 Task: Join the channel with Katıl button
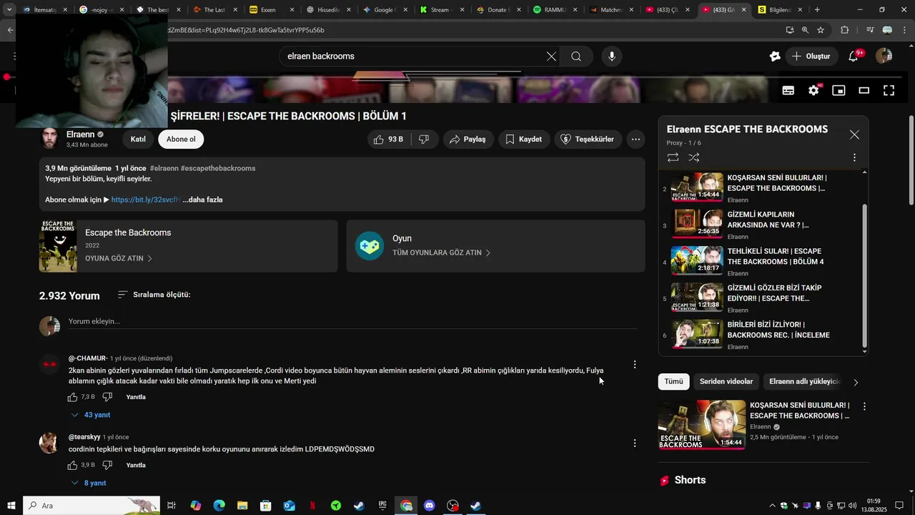(138, 139)
